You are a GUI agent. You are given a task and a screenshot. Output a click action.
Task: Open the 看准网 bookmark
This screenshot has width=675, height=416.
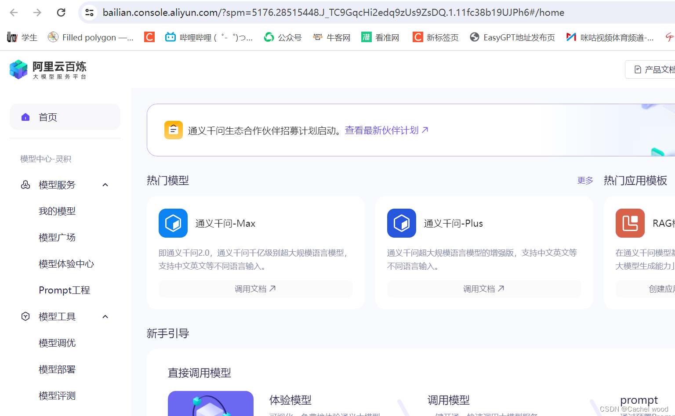coord(380,37)
